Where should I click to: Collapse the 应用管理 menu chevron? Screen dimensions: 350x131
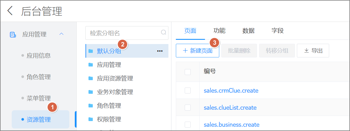pos(61,34)
